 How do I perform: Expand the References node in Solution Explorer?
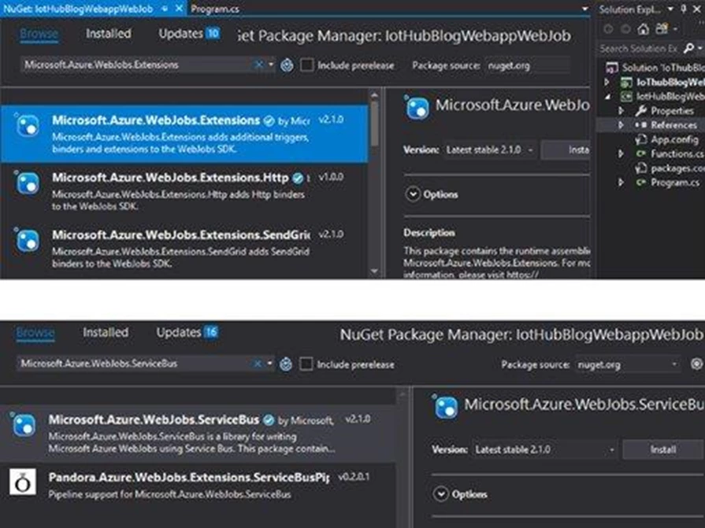tap(621, 125)
